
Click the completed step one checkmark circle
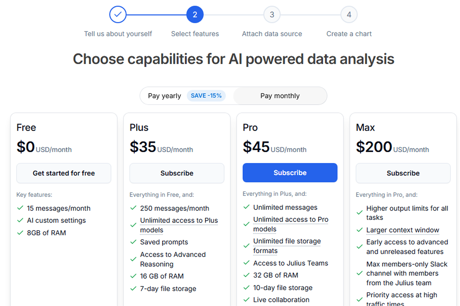click(x=118, y=15)
